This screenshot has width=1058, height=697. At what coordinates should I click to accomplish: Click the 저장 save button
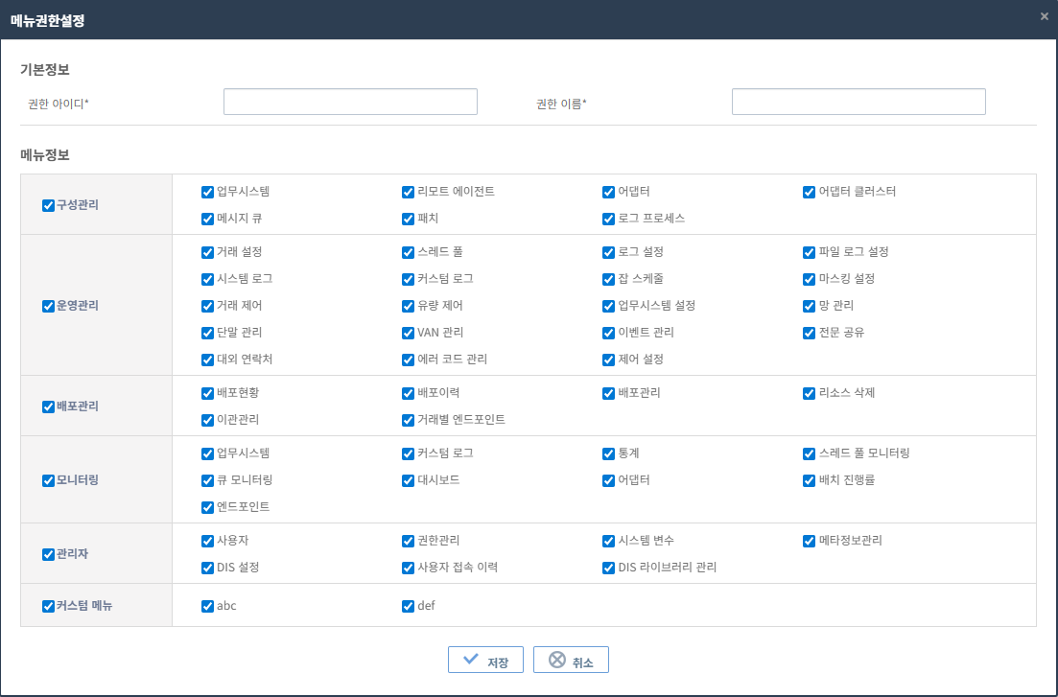point(484,660)
